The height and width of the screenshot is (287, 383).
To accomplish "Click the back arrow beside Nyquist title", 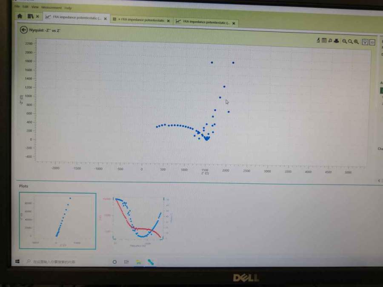I will (x=24, y=30).
